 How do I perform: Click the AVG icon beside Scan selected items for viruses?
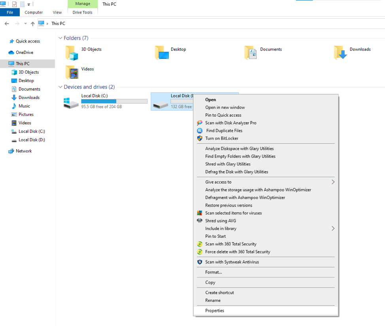click(x=200, y=213)
